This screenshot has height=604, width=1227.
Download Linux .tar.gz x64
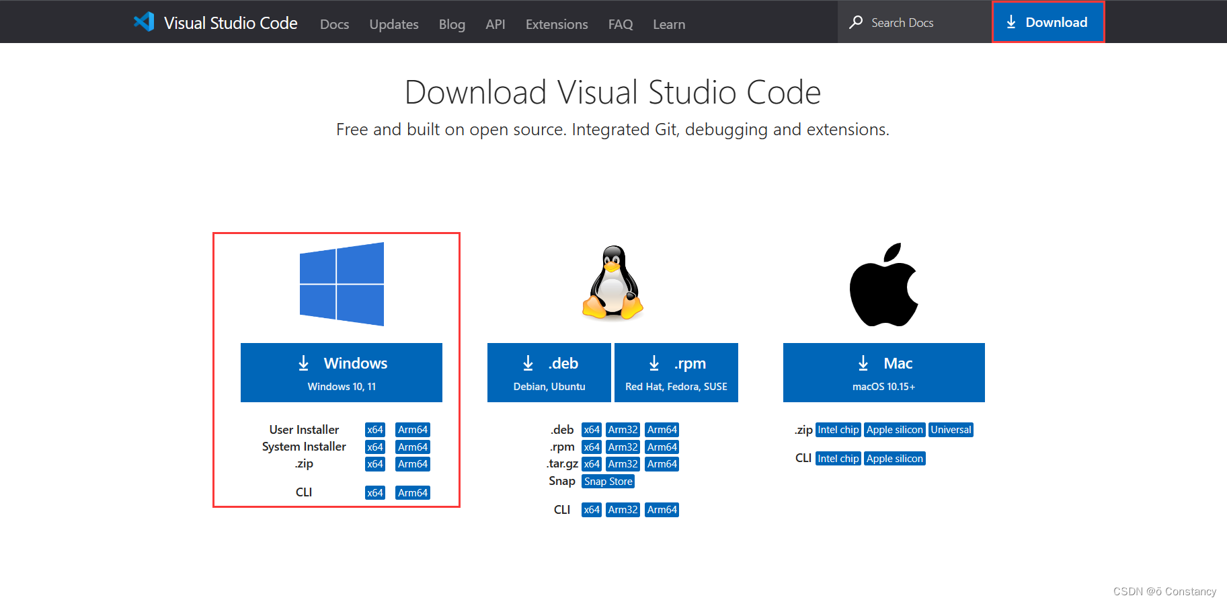tap(592, 464)
